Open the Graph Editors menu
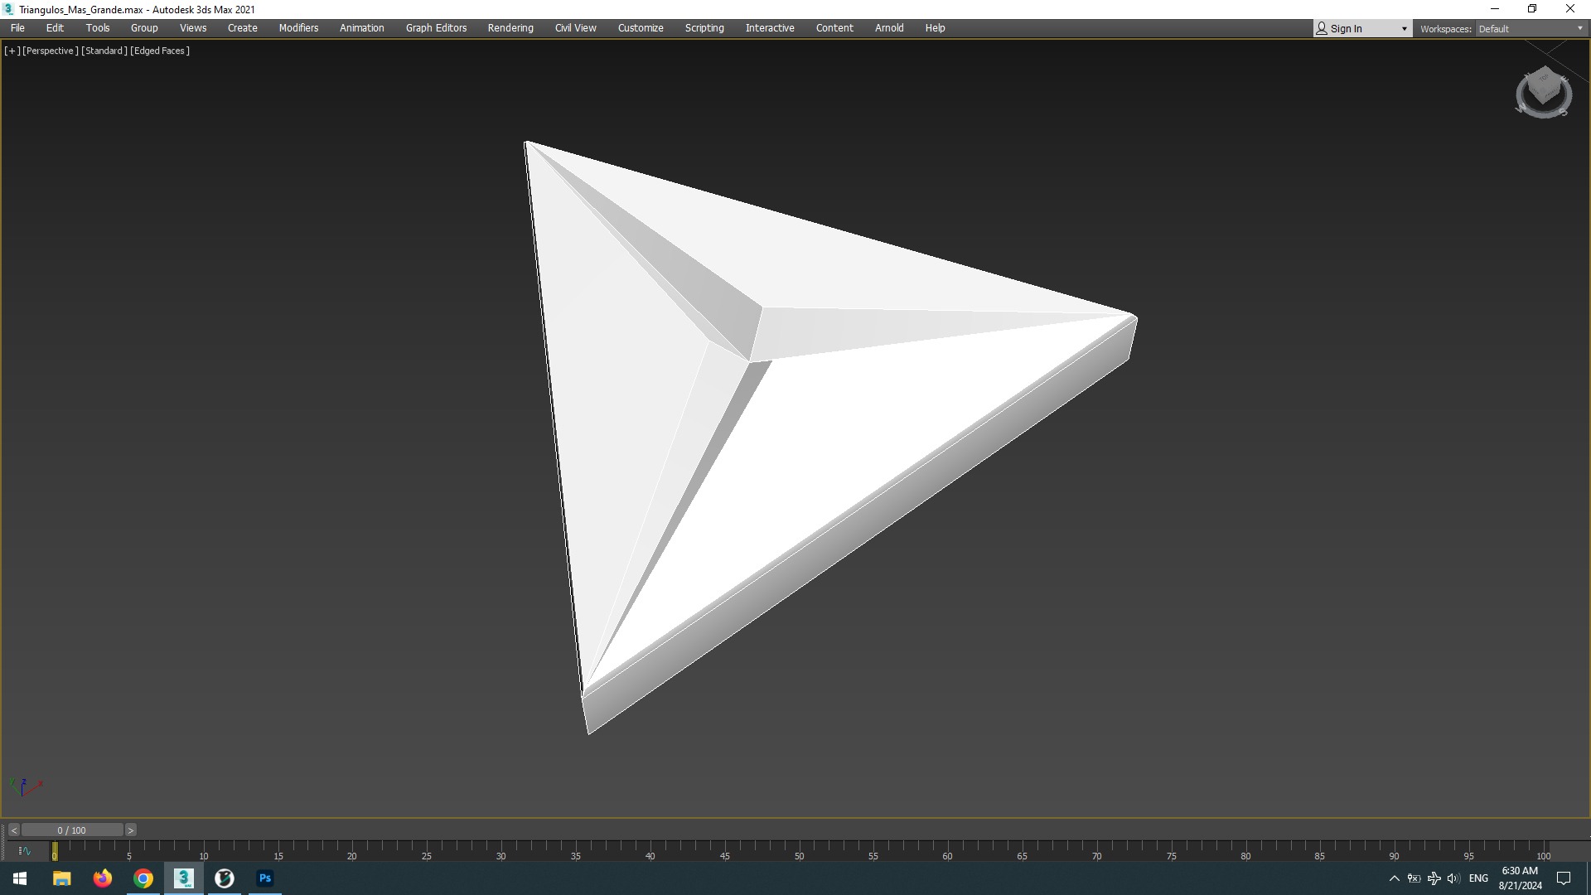Image resolution: width=1591 pixels, height=895 pixels. point(436,28)
